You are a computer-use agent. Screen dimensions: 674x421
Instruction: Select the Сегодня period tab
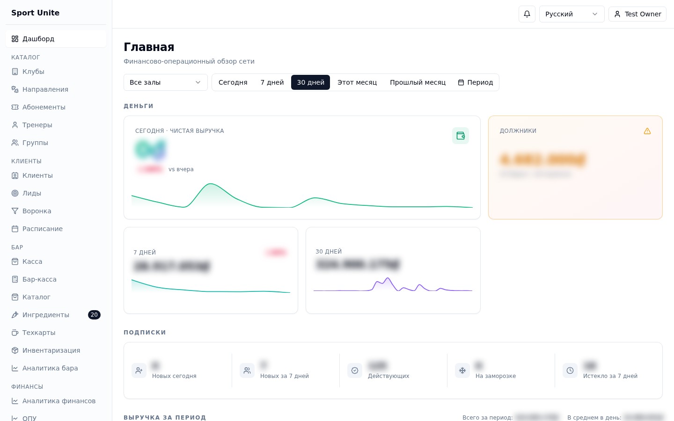coord(233,82)
